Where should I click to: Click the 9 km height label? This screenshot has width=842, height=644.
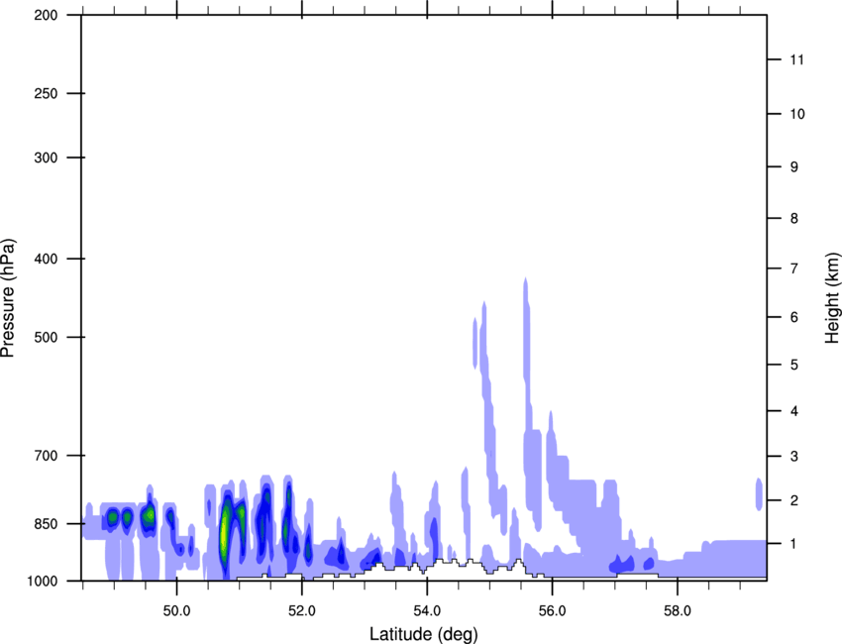(794, 167)
